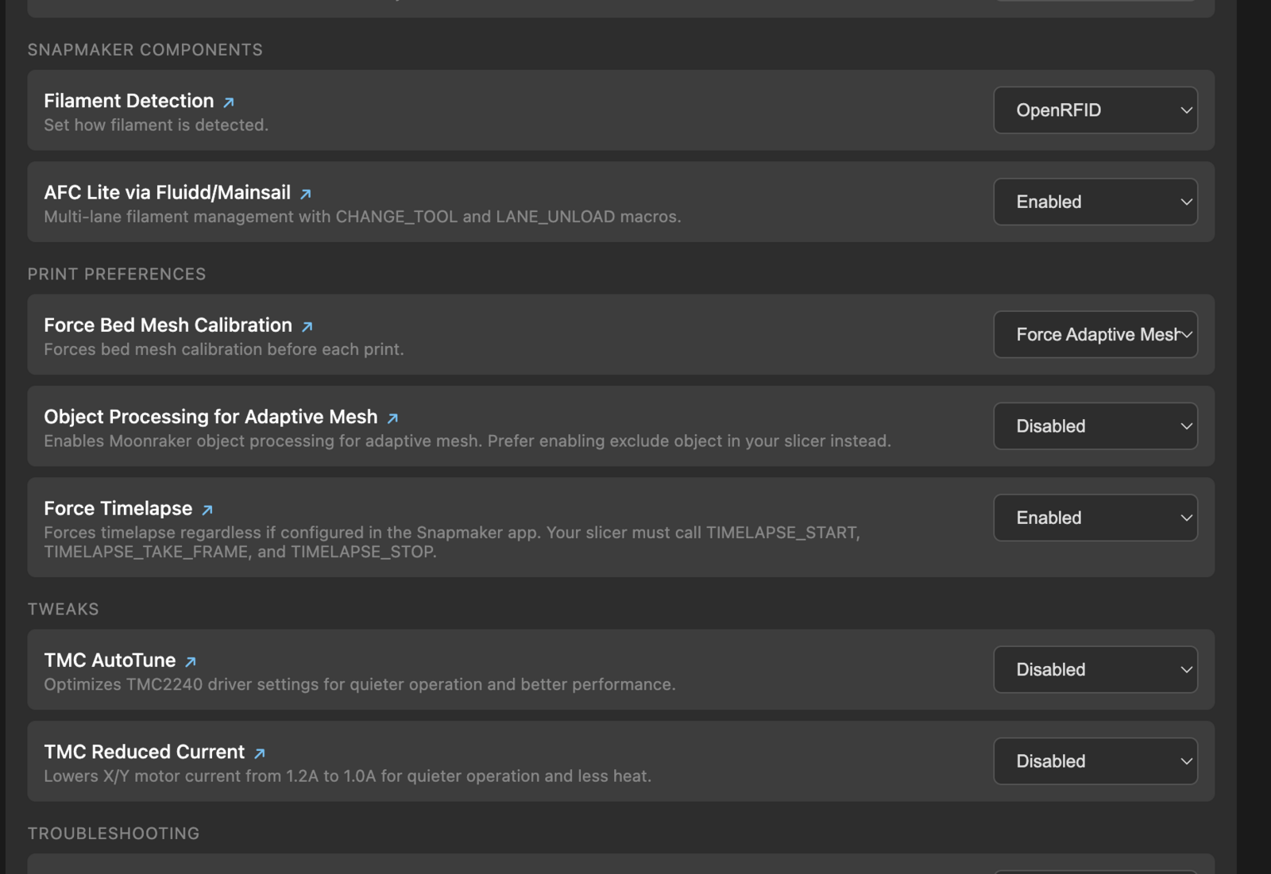Open TMC Reduced Current Disabled dropdown
The height and width of the screenshot is (874, 1271).
[x=1095, y=761]
